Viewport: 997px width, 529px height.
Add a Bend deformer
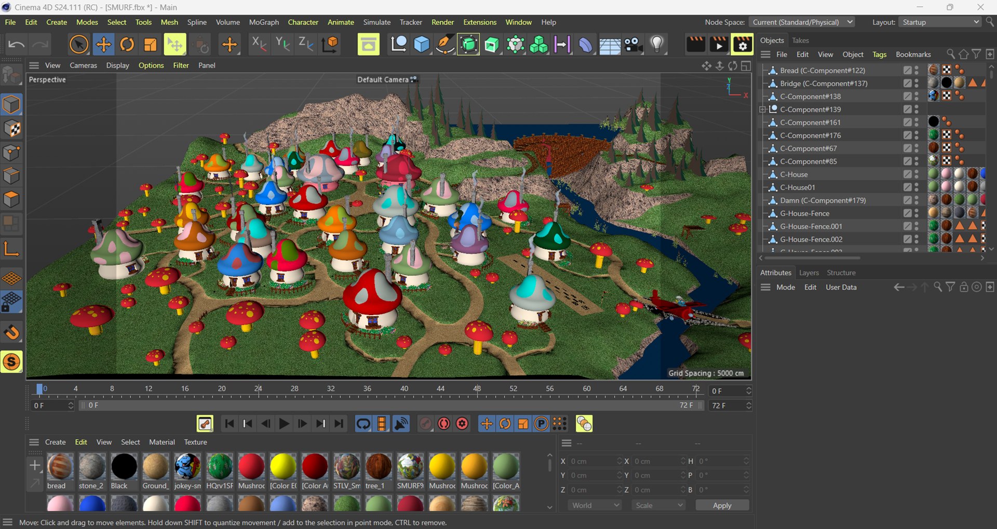[x=585, y=45]
